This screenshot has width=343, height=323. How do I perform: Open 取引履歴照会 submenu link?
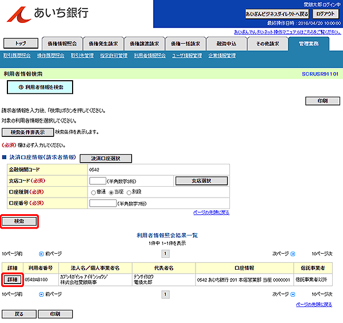(17, 56)
